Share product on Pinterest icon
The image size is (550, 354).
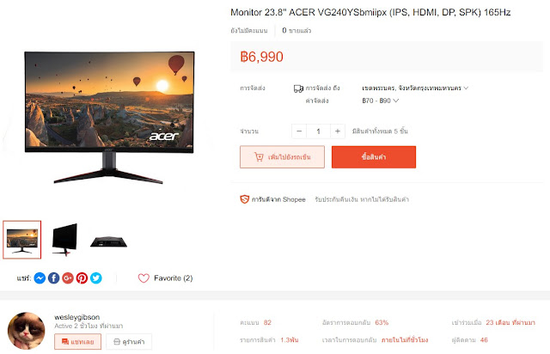tap(82, 278)
